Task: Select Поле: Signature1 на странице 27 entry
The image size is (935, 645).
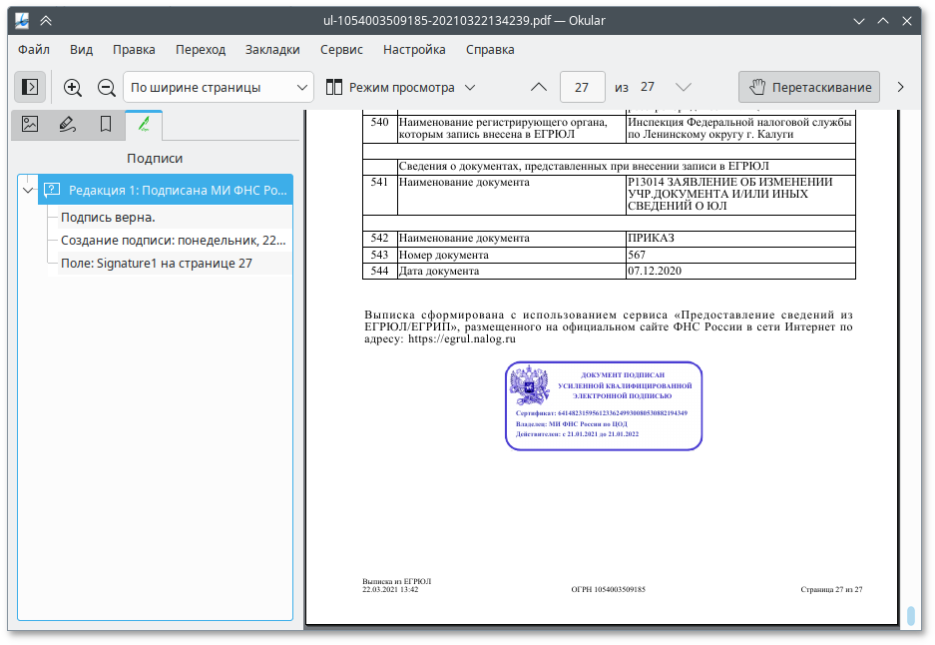Action: tap(156, 264)
